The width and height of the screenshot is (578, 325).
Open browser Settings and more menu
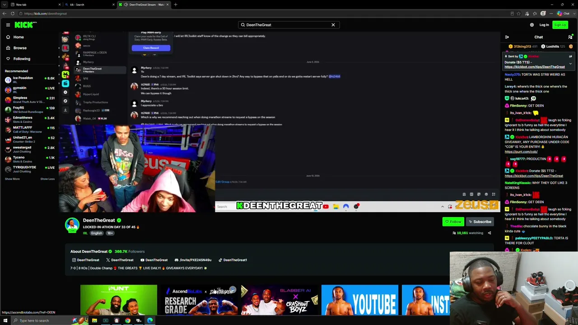[x=551, y=14]
